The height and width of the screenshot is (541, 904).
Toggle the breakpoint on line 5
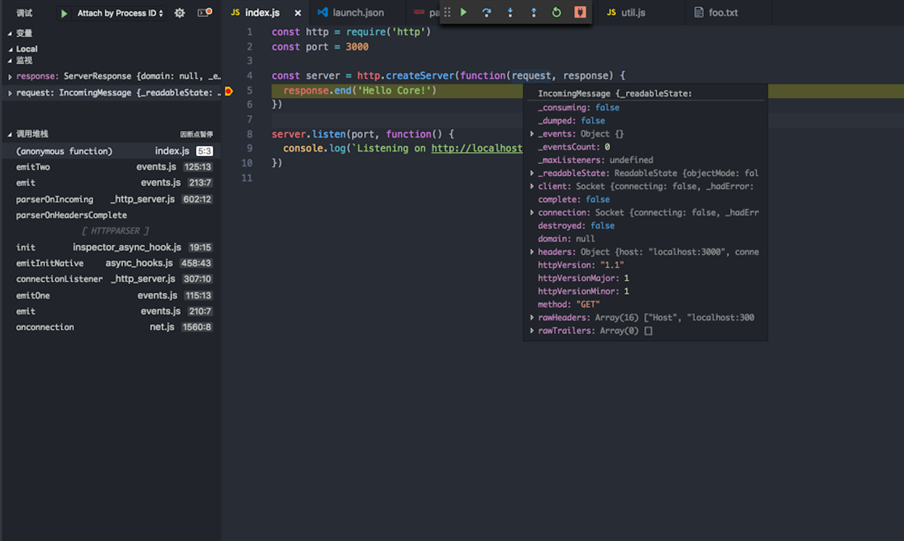click(229, 91)
